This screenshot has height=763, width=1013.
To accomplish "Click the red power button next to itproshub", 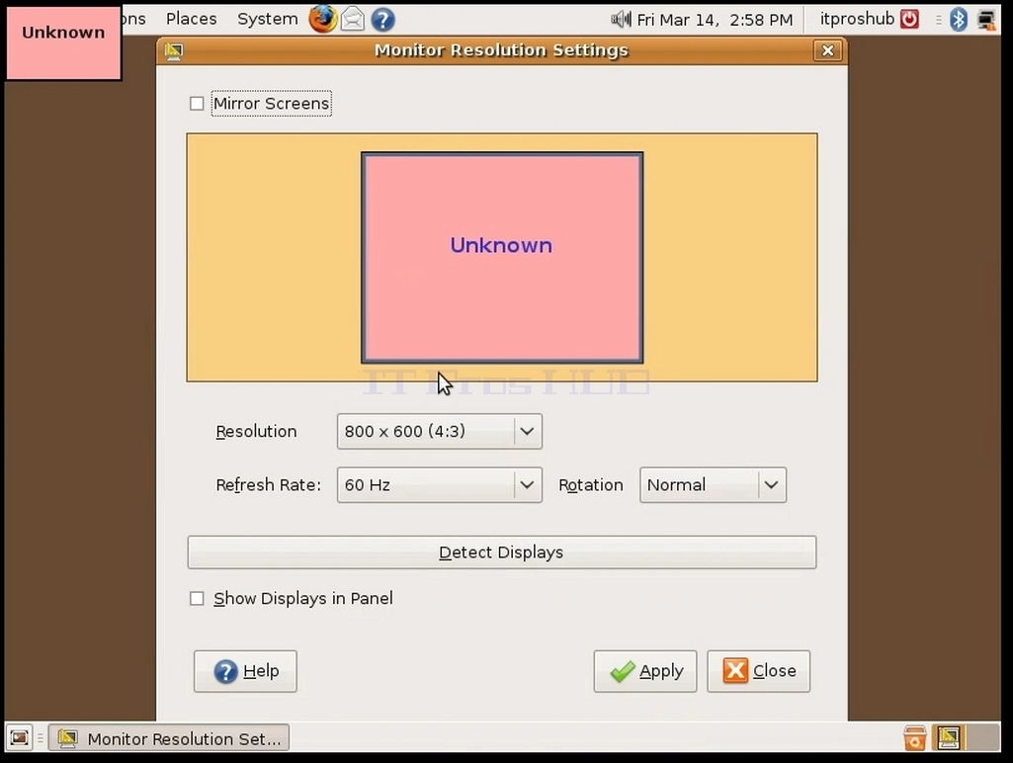I will coord(909,19).
